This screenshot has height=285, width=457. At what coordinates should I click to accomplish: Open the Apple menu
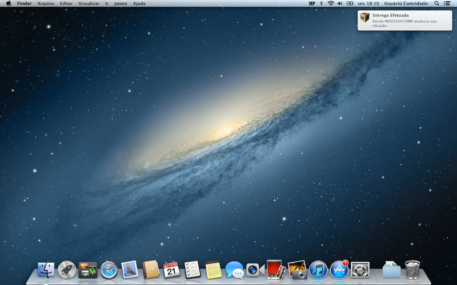9,3
